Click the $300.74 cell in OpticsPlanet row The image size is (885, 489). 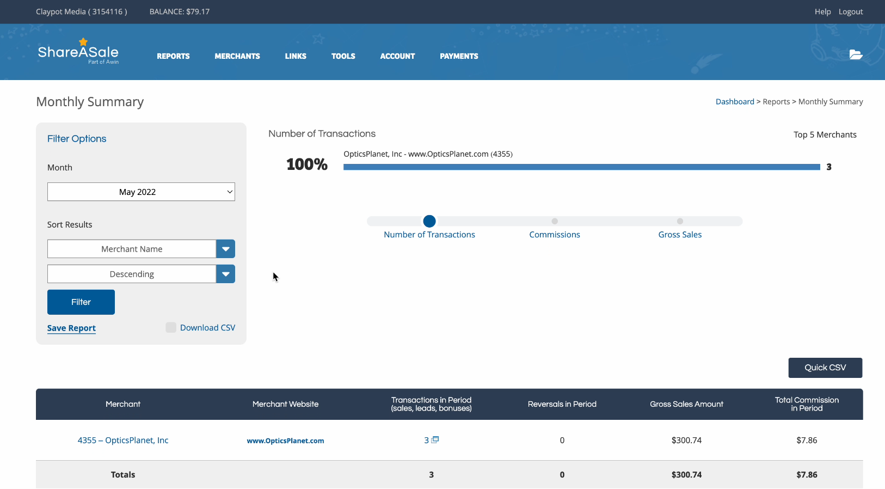(x=686, y=440)
